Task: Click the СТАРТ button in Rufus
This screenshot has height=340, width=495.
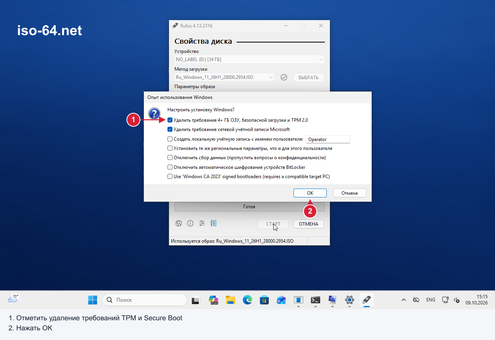Action: [x=273, y=224]
